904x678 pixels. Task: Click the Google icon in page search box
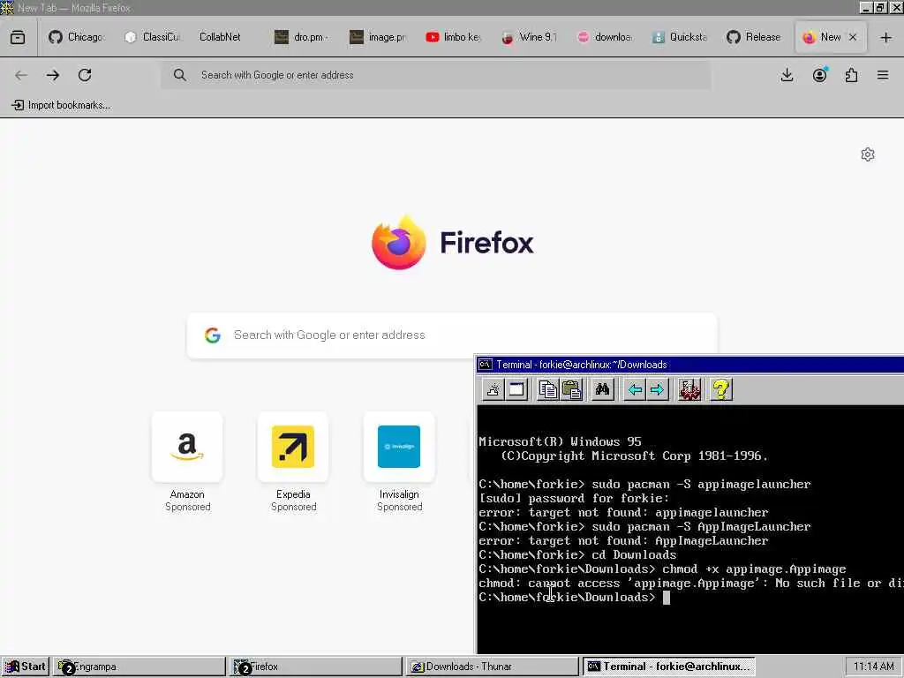point(213,335)
